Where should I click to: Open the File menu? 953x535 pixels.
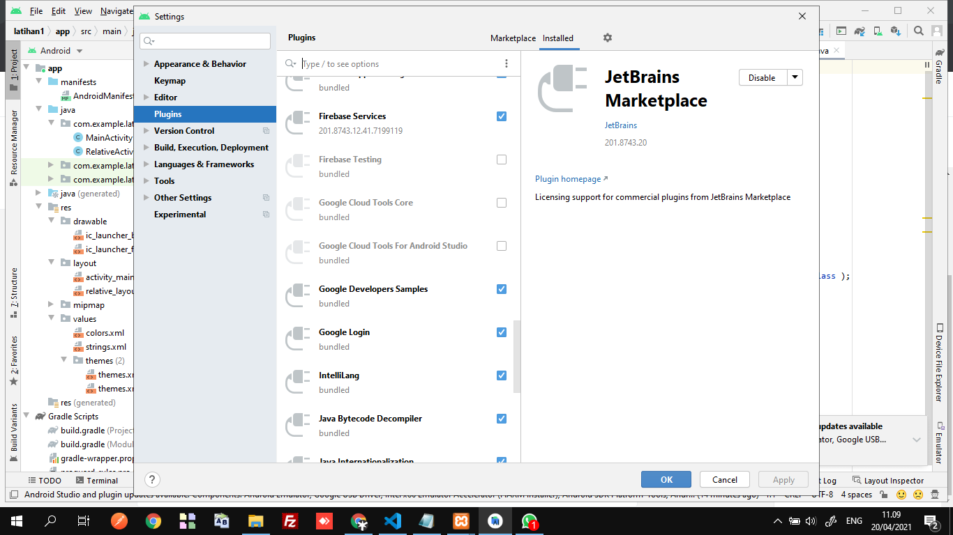(36, 11)
